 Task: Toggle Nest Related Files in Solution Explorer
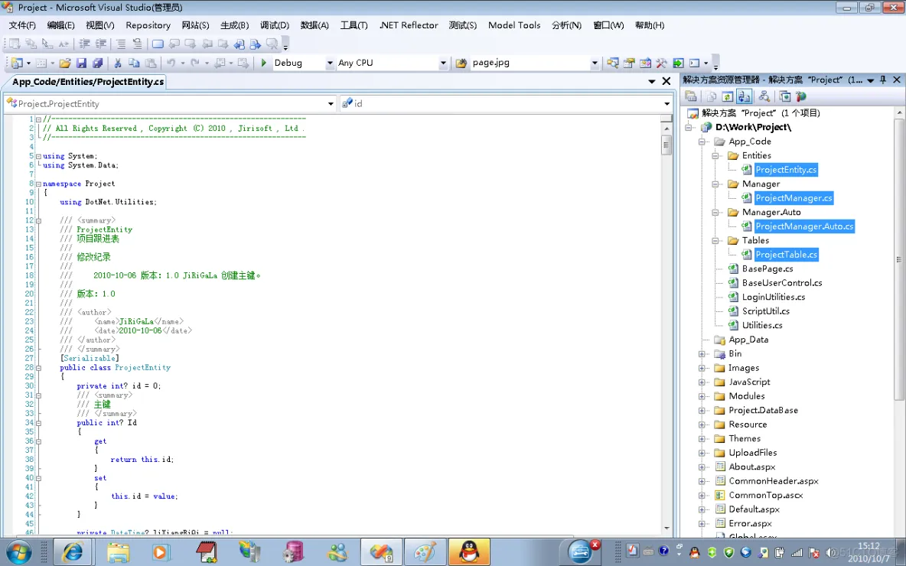click(745, 96)
